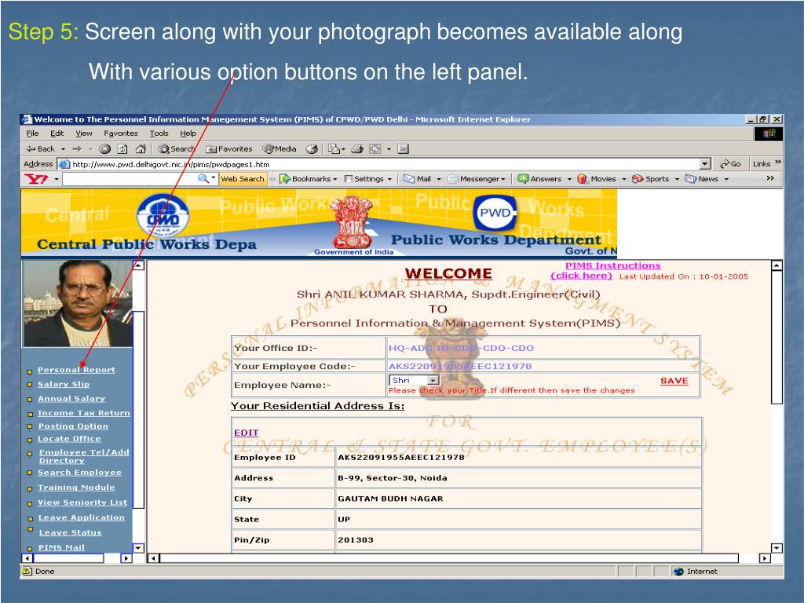The image size is (804, 603).
Task: Print the page using the Print icon
Action: (357, 148)
